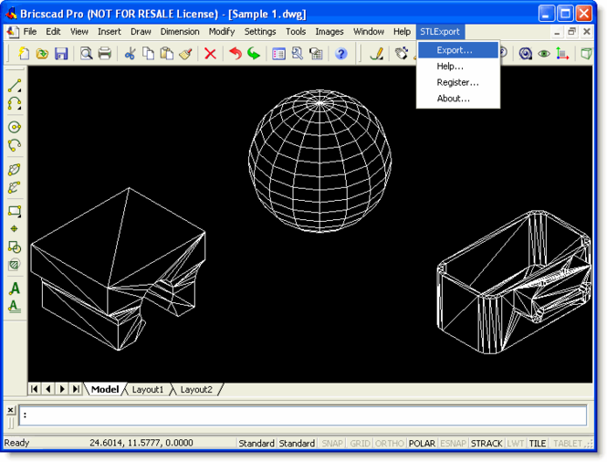Cut selection with scissors icon

[x=130, y=54]
